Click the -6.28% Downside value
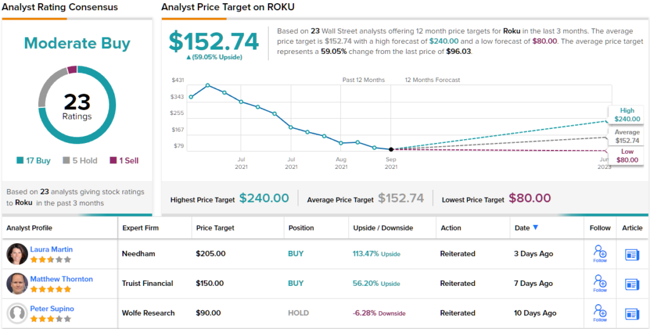 (380, 313)
